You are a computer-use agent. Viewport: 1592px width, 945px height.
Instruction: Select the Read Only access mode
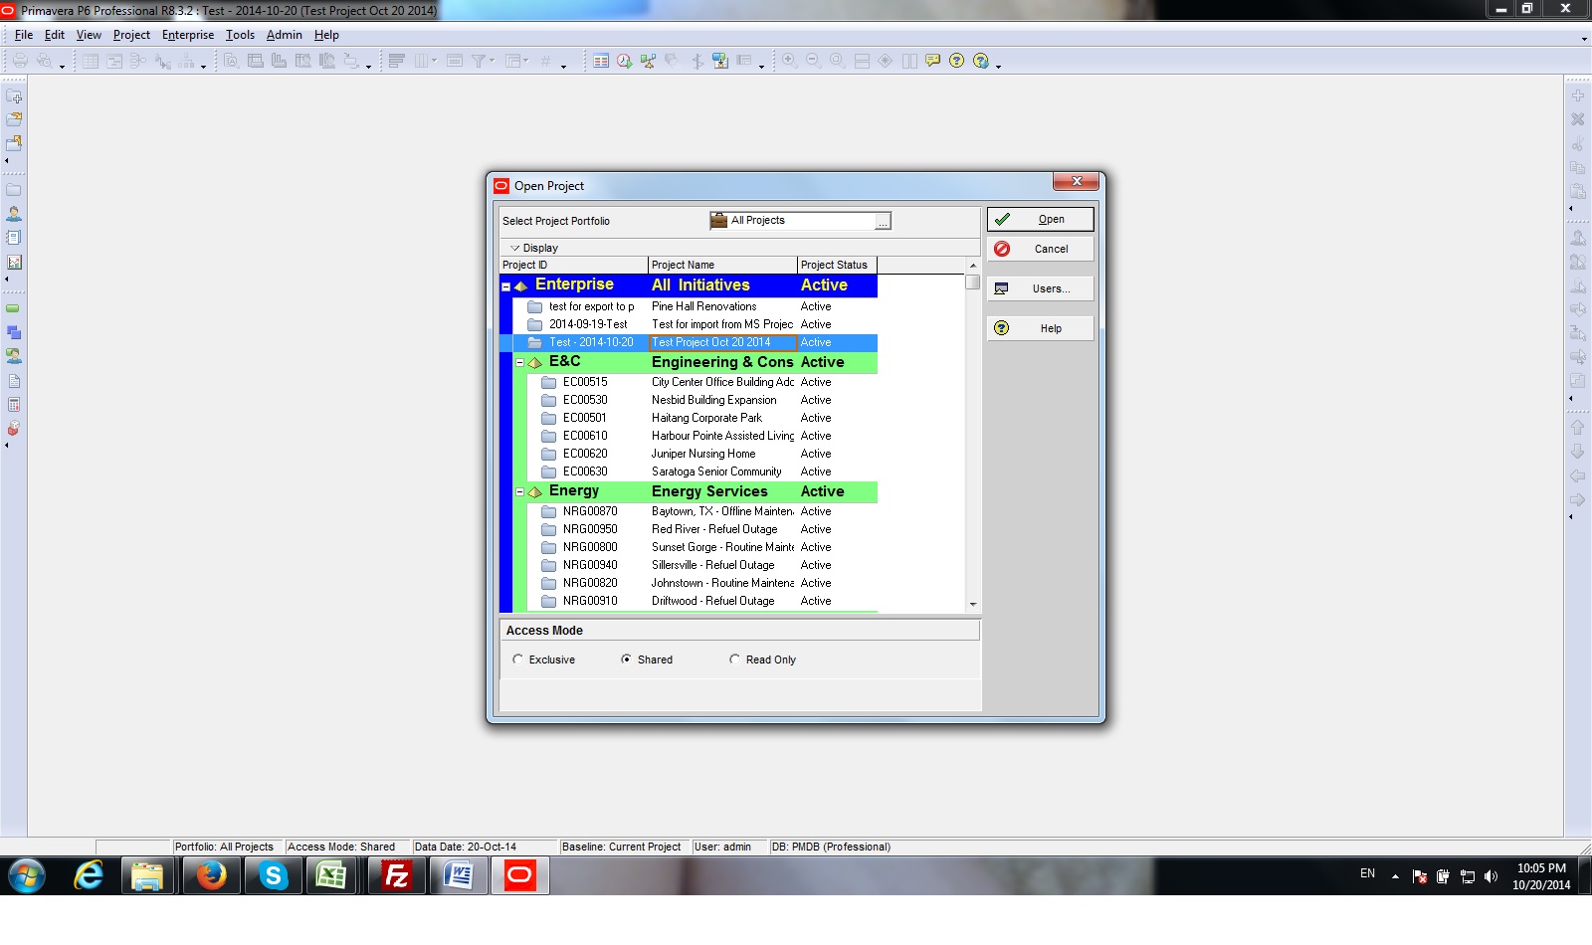(x=734, y=660)
